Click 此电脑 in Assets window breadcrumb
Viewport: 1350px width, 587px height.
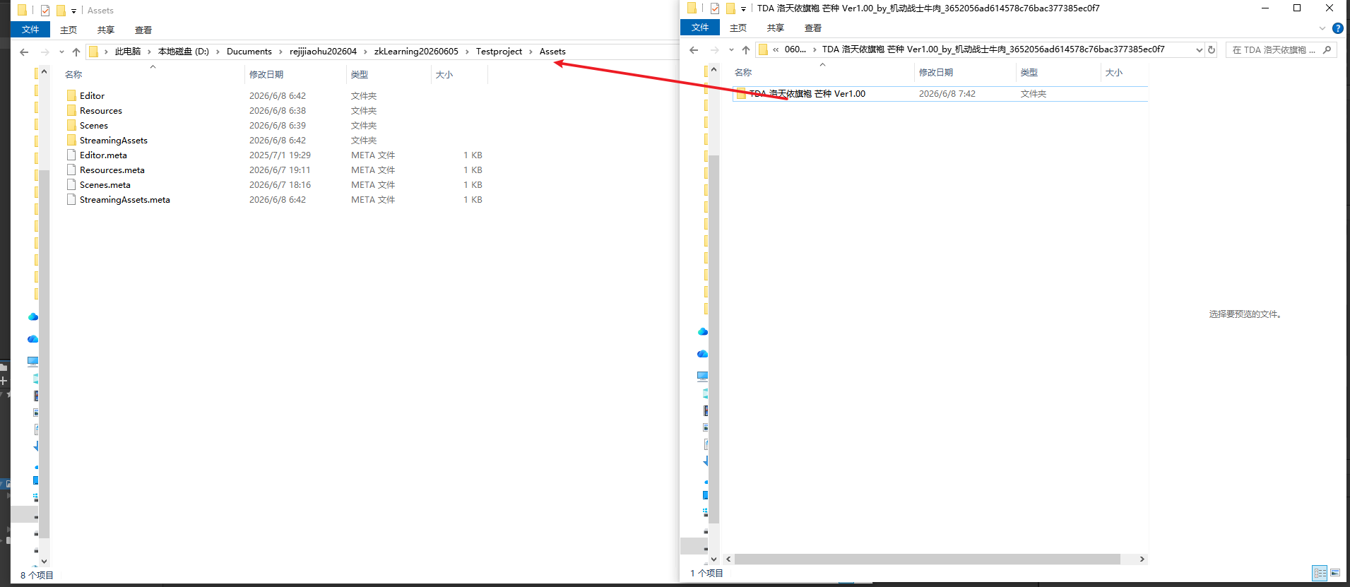coord(128,52)
